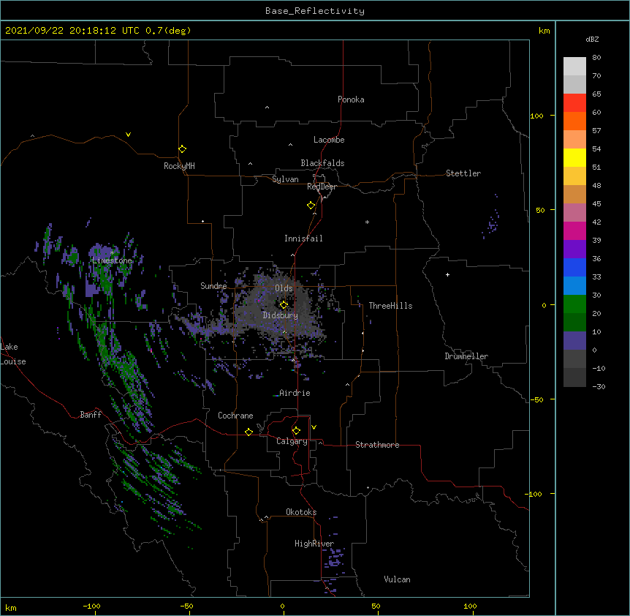630x616 pixels.
Task: Select the white plus marker north of Drumheller
Action: click(447, 274)
